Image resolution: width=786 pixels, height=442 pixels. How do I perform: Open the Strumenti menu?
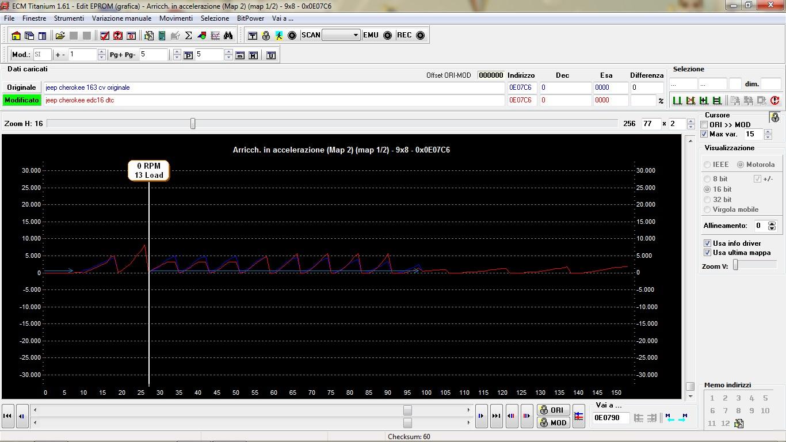pos(68,18)
